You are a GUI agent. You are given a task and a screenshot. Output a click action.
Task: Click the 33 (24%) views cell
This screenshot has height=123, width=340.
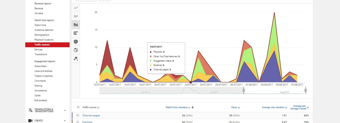tap(235, 116)
